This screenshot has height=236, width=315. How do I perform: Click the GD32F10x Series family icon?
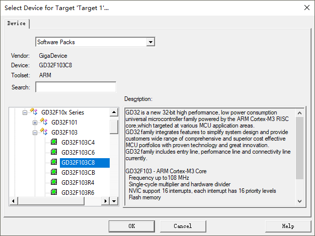[34, 111]
